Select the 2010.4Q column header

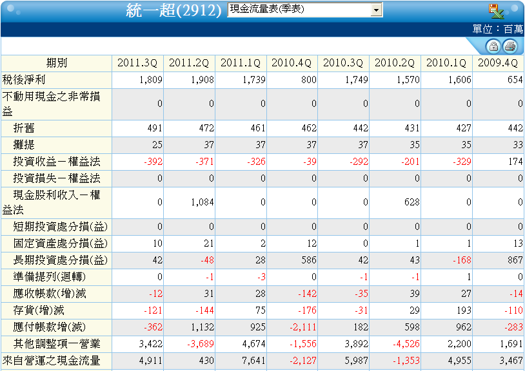292,63
